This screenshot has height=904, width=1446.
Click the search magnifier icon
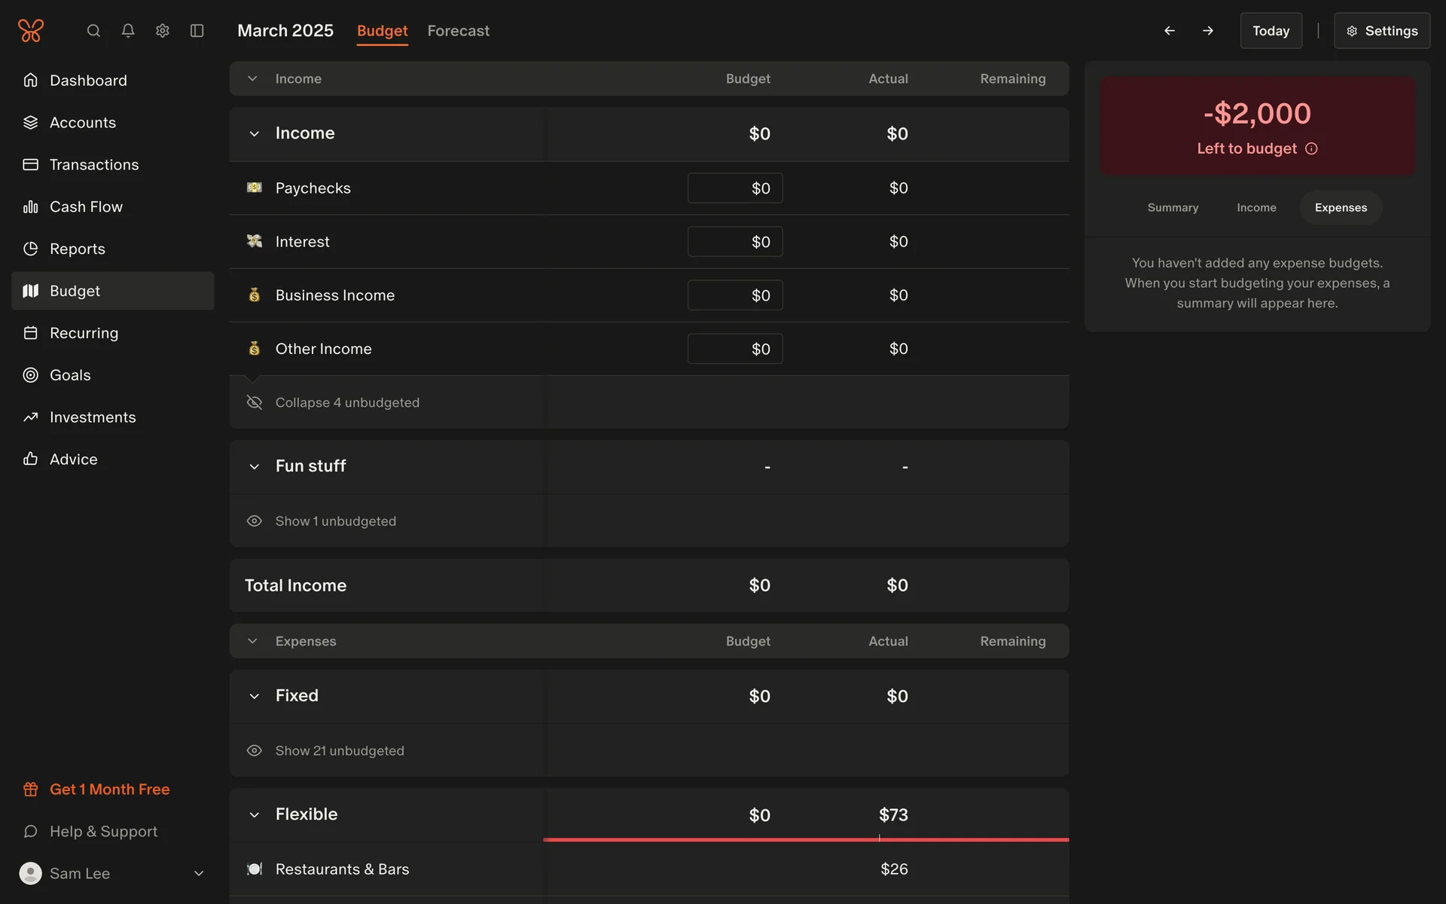93,31
